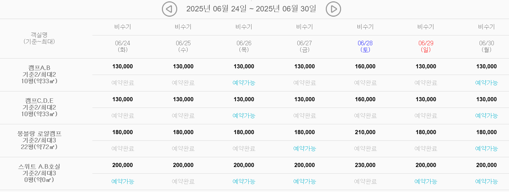Click 예약가능 for 캠프C,D,E on 06/26
Image resolution: width=509 pixels, height=192 pixels.
(244, 115)
